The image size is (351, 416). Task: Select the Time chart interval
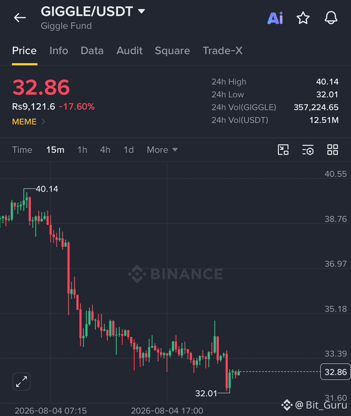[x=22, y=150]
